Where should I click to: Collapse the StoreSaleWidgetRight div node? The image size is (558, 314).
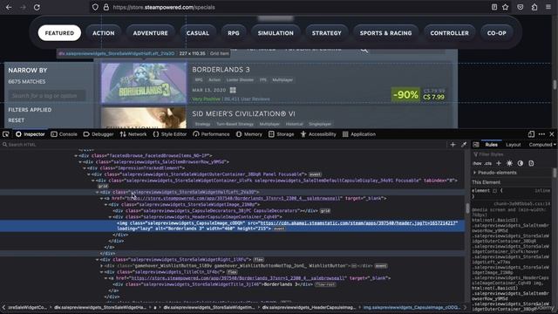pos(97,260)
